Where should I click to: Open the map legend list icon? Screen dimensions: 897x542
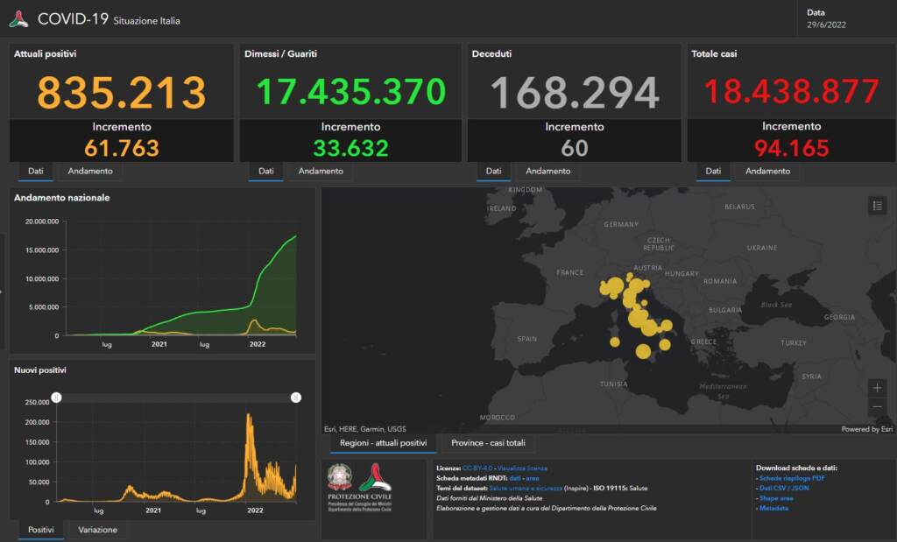click(878, 205)
